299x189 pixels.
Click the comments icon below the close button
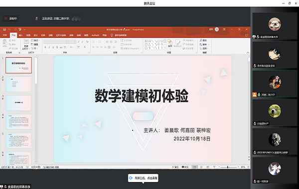[247, 35]
